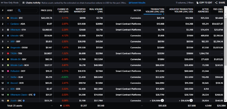Click the Share icon
Viewport: 227px width, 109px height.
tap(216, 3)
